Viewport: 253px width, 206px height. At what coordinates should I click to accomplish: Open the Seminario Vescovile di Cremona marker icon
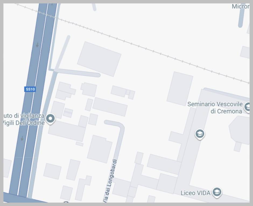tap(247, 107)
